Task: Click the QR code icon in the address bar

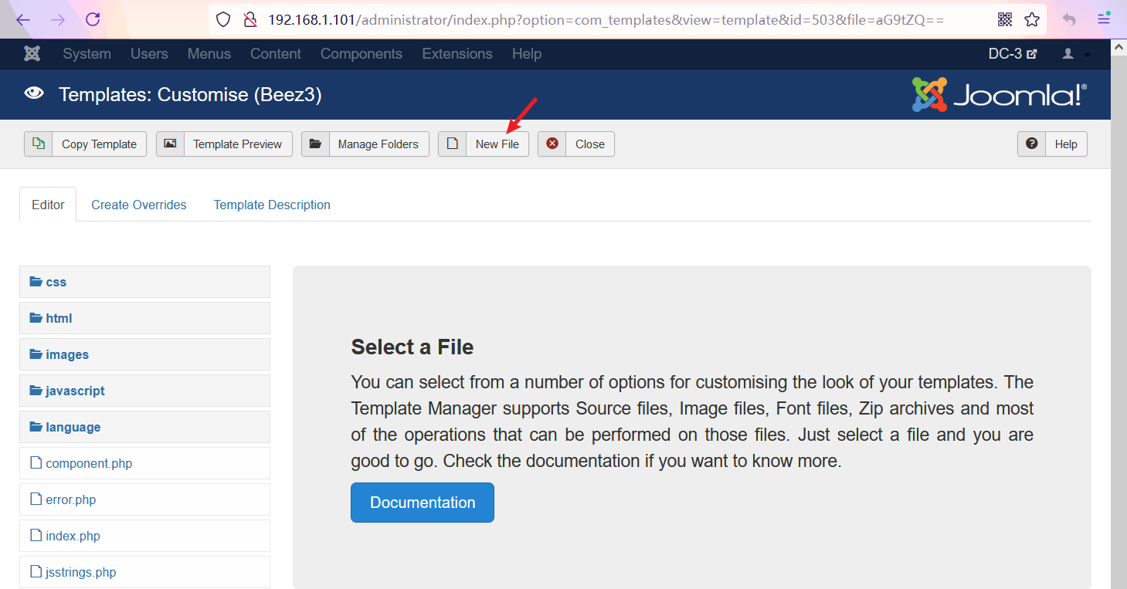Action: point(1005,19)
